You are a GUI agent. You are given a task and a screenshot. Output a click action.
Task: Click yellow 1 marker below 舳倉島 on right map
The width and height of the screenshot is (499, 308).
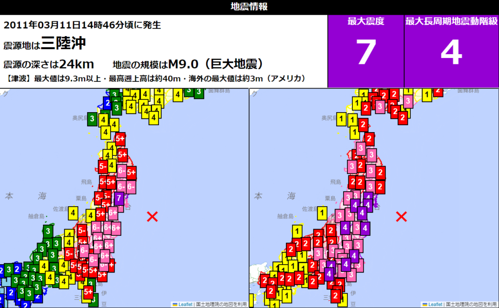(297, 231)
